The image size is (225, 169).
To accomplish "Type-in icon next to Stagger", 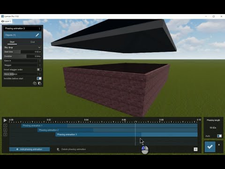I will [40, 65].
